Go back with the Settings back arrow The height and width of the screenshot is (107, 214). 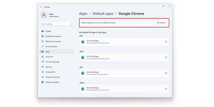click(41, 7)
